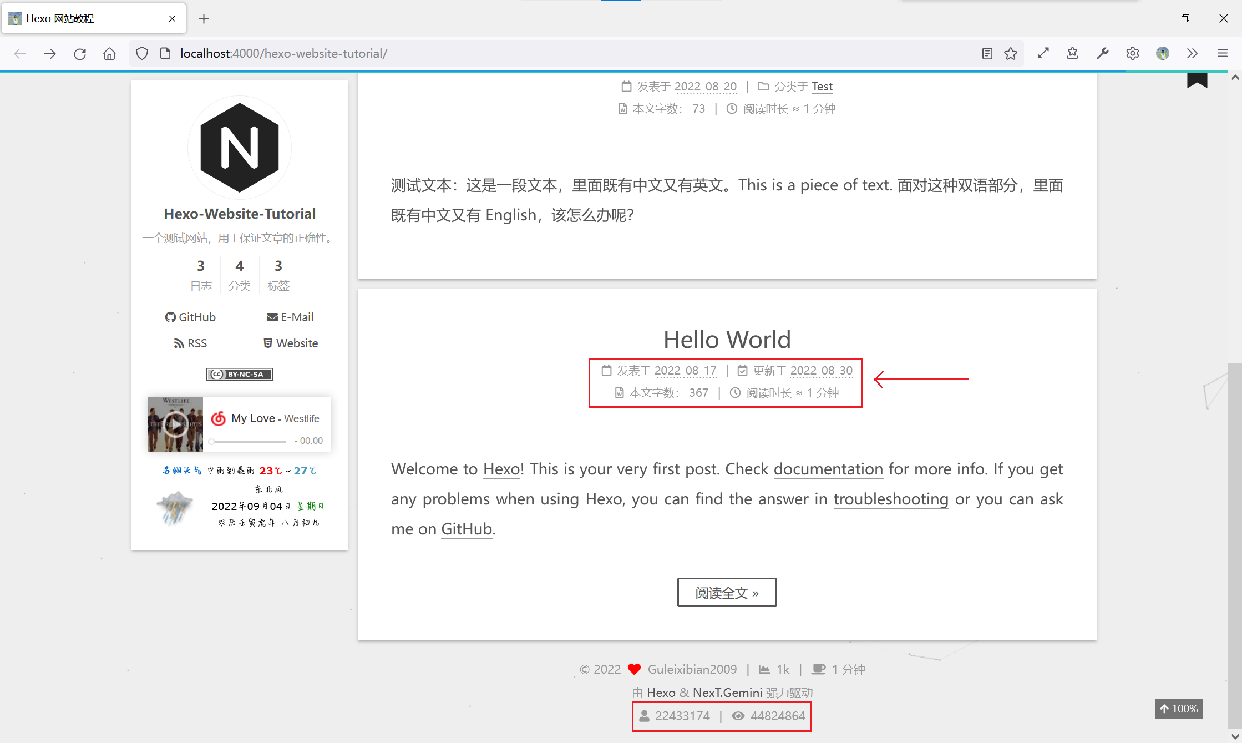Close the Hexo 网站教程 tab
This screenshot has width=1242, height=743.
(172, 19)
